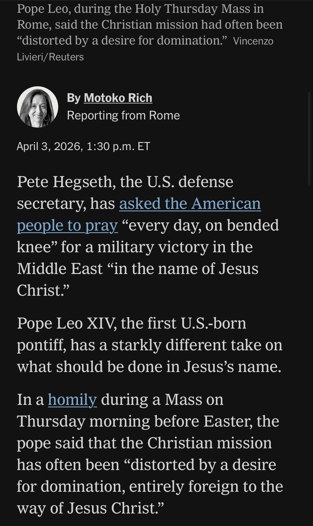Follow the "asked the American people to pray" link
This screenshot has width=313, height=526.
click(x=190, y=204)
